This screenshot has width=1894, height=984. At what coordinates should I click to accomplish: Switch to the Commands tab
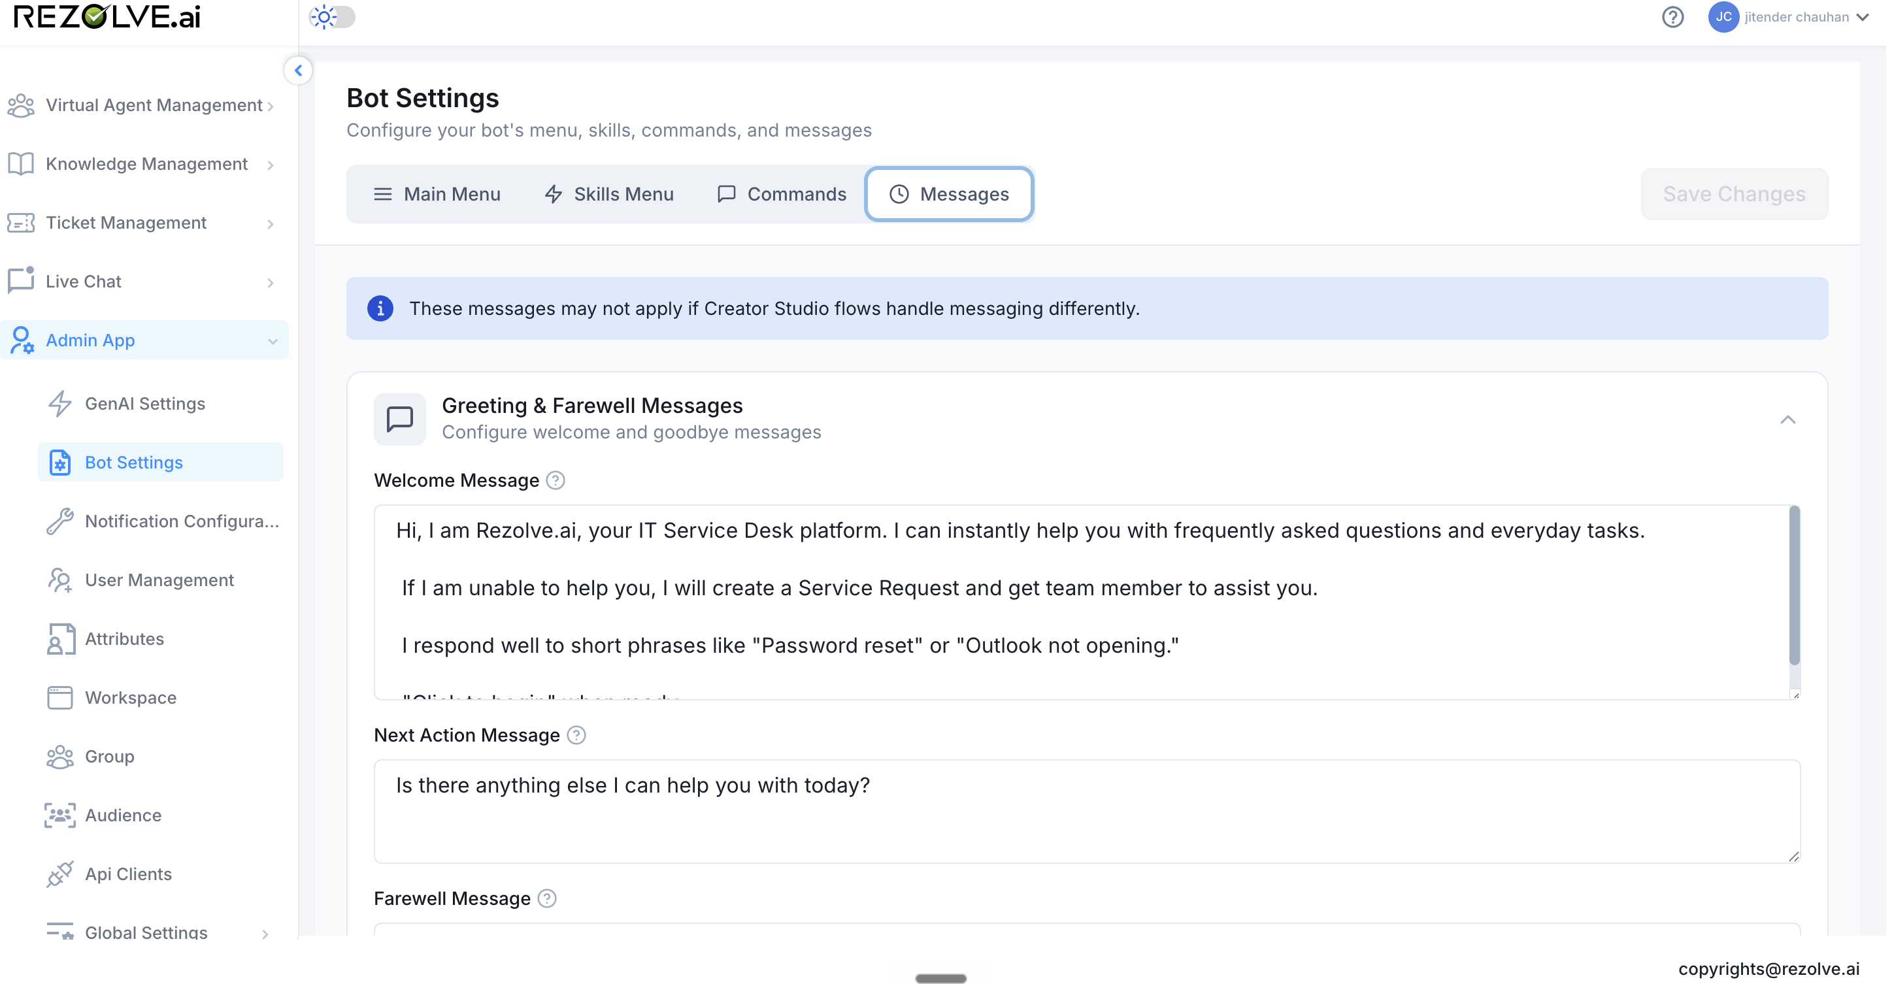pos(782,194)
